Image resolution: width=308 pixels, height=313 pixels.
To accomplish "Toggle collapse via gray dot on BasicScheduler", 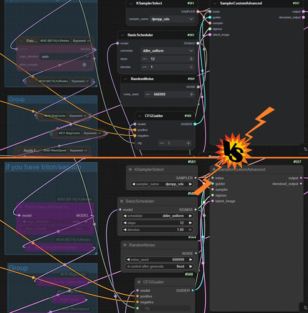I will [x=121, y=201].
